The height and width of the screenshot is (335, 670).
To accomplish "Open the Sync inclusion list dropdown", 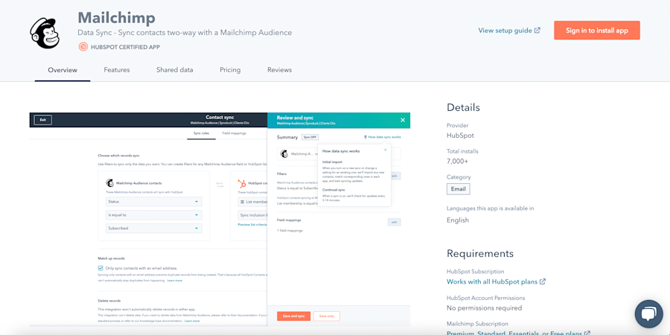I will click(252, 215).
